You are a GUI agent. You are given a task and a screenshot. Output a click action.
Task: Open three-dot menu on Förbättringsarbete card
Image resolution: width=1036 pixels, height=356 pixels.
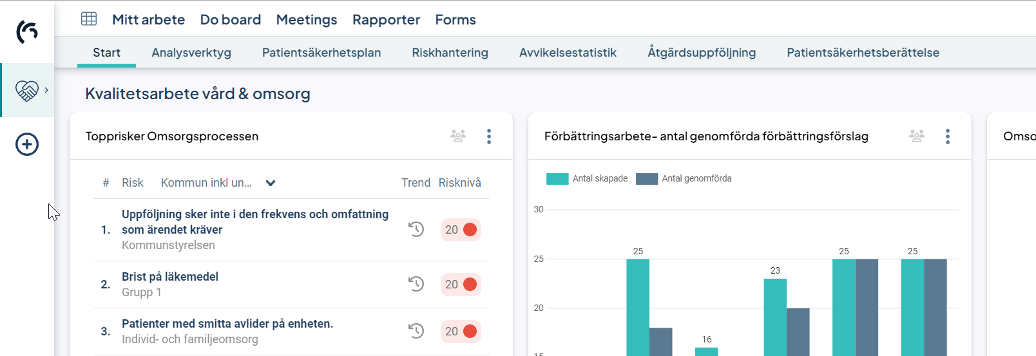point(948,136)
